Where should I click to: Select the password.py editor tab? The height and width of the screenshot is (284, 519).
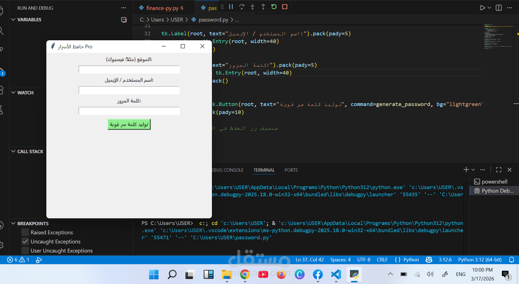pos(209,8)
